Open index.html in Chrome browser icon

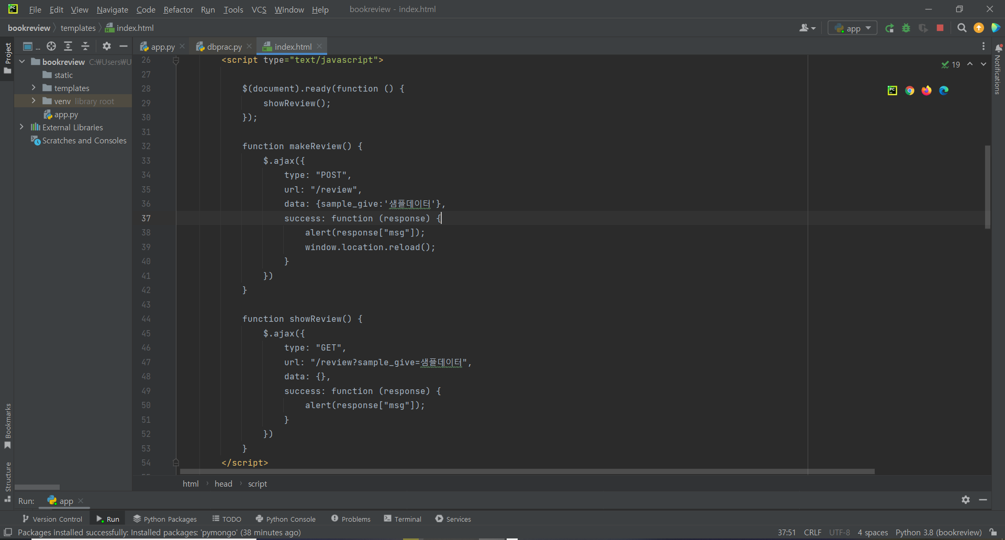click(910, 91)
